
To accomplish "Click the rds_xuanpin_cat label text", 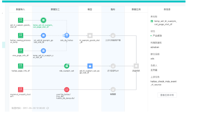I will (67, 71).
